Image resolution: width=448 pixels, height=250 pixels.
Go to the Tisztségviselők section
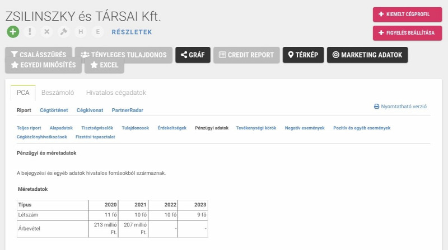coord(97,128)
